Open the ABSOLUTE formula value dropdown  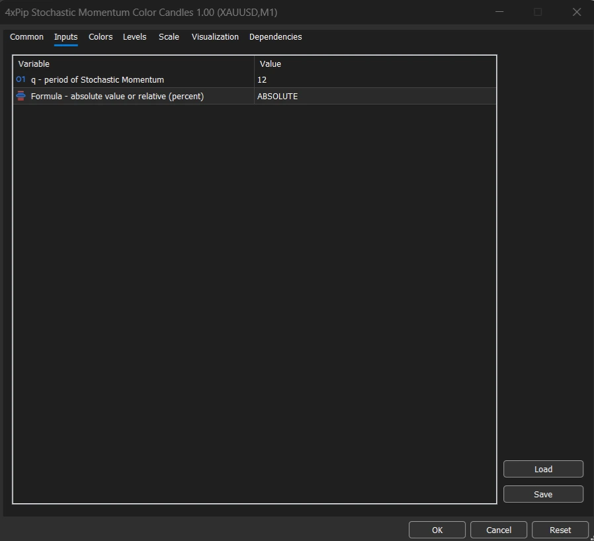(x=374, y=97)
